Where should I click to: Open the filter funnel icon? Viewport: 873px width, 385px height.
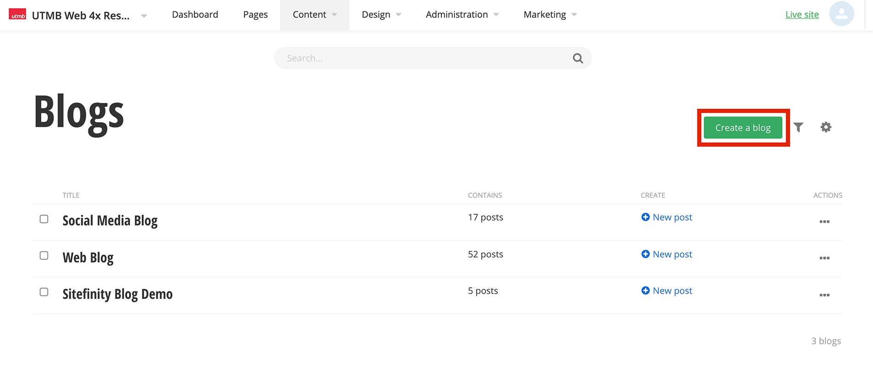[x=799, y=128]
